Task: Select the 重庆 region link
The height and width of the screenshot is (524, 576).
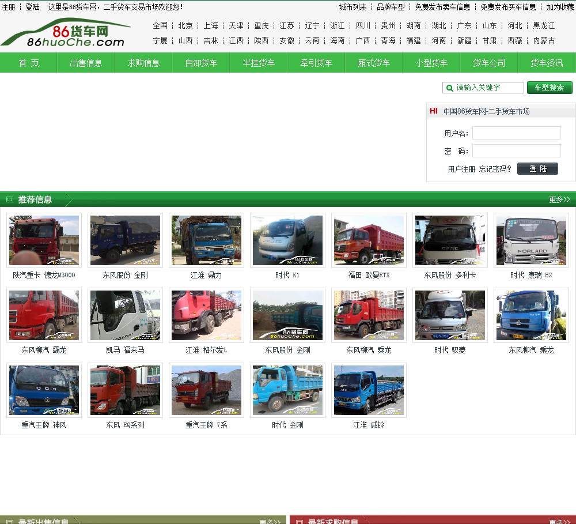Action: (262, 26)
